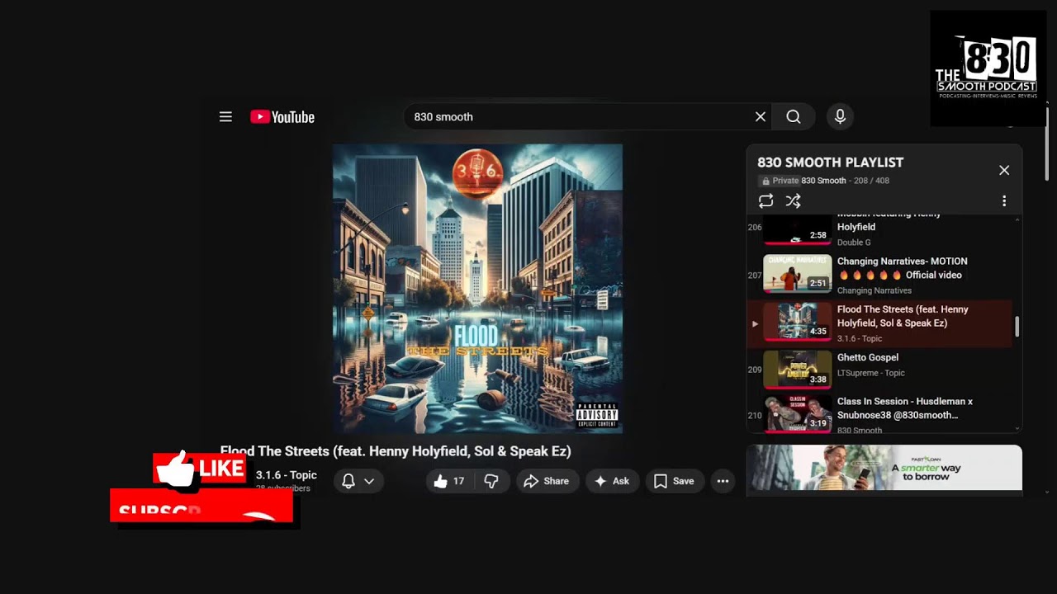Open the YouTube hamburger guide menu

[225, 117]
